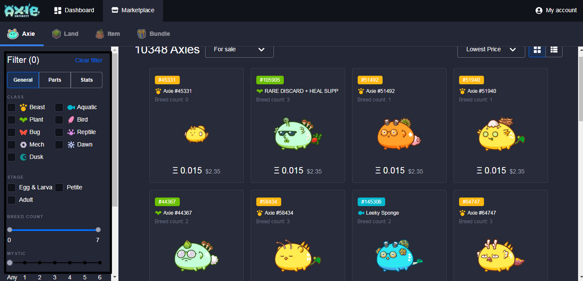The image size is (583, 281).
Task: Select the Bundle category tab
Action: point(154,34)
